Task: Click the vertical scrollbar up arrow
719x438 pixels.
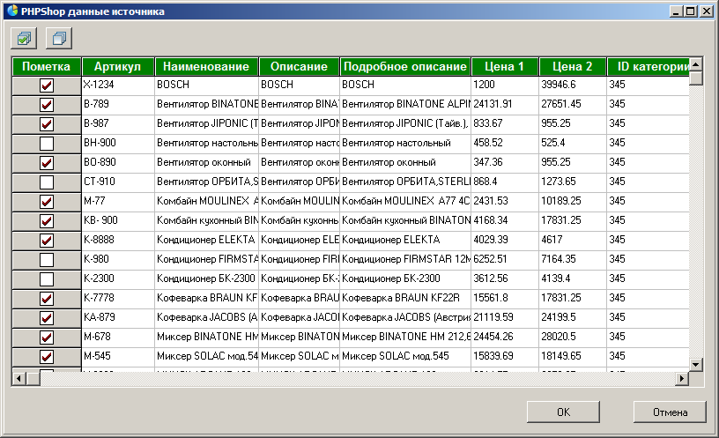Action: [695, 63]
